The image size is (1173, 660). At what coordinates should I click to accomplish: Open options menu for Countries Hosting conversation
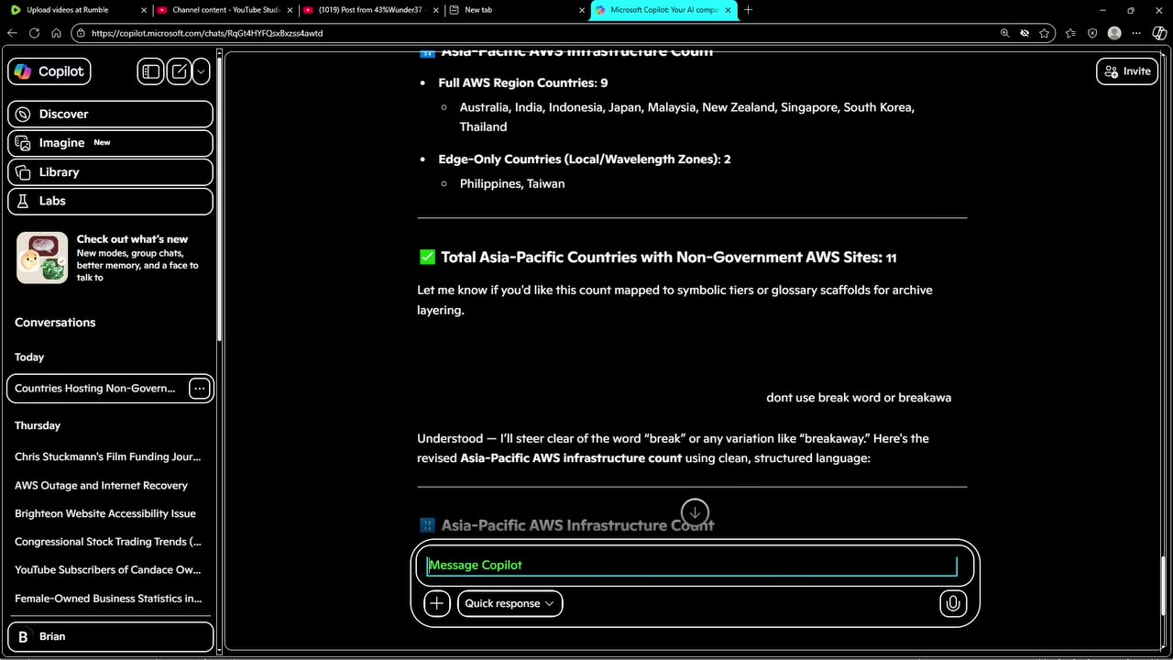pos(199,389)
